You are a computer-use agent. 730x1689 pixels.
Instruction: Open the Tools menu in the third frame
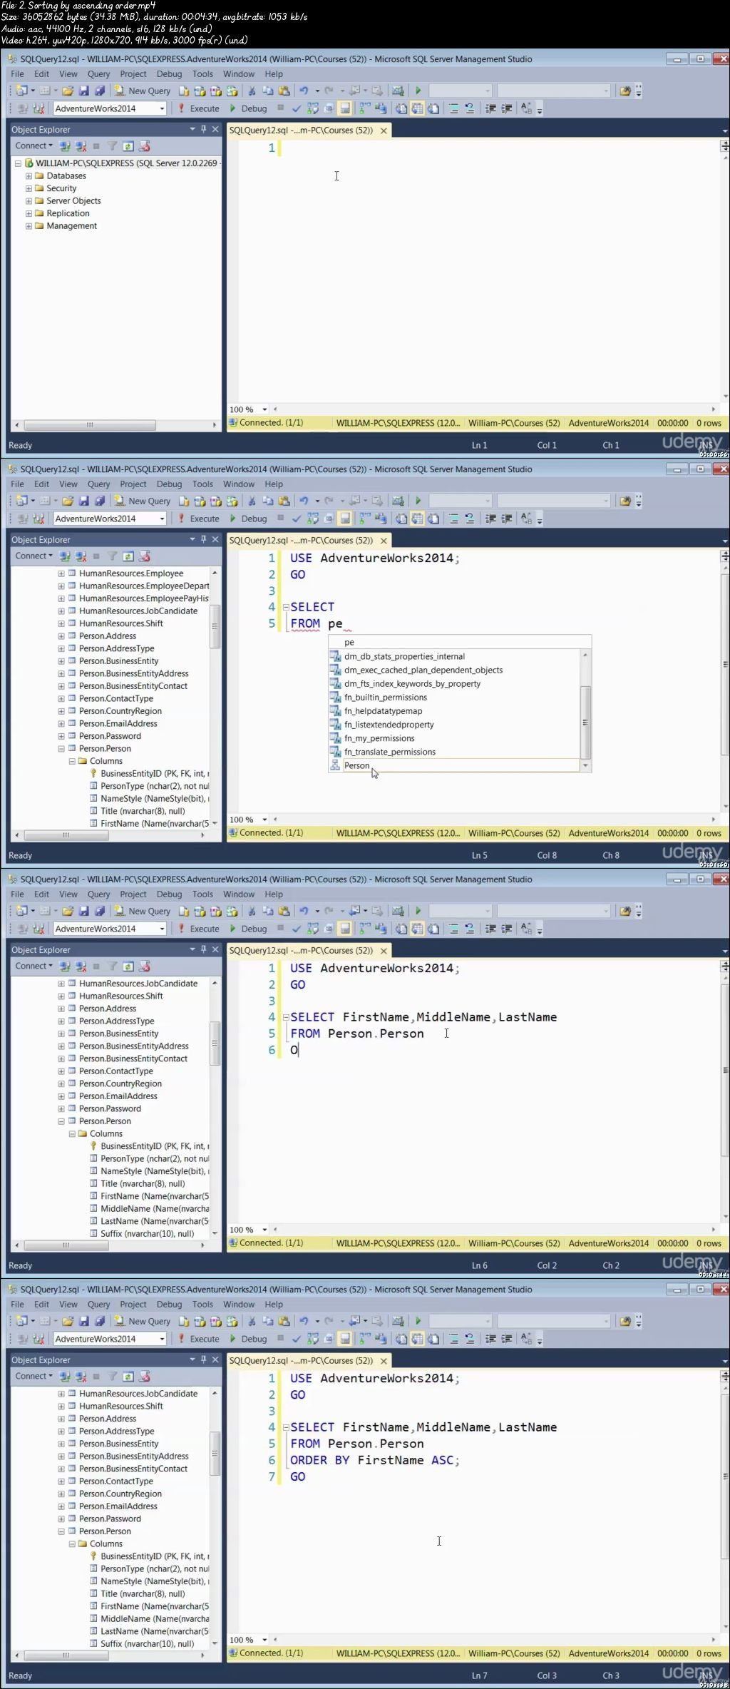[202, 894]
